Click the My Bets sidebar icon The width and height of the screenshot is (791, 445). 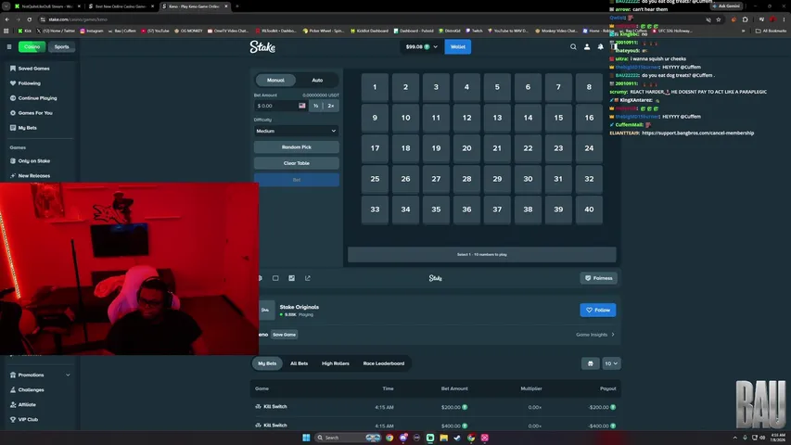click(13, 128)
